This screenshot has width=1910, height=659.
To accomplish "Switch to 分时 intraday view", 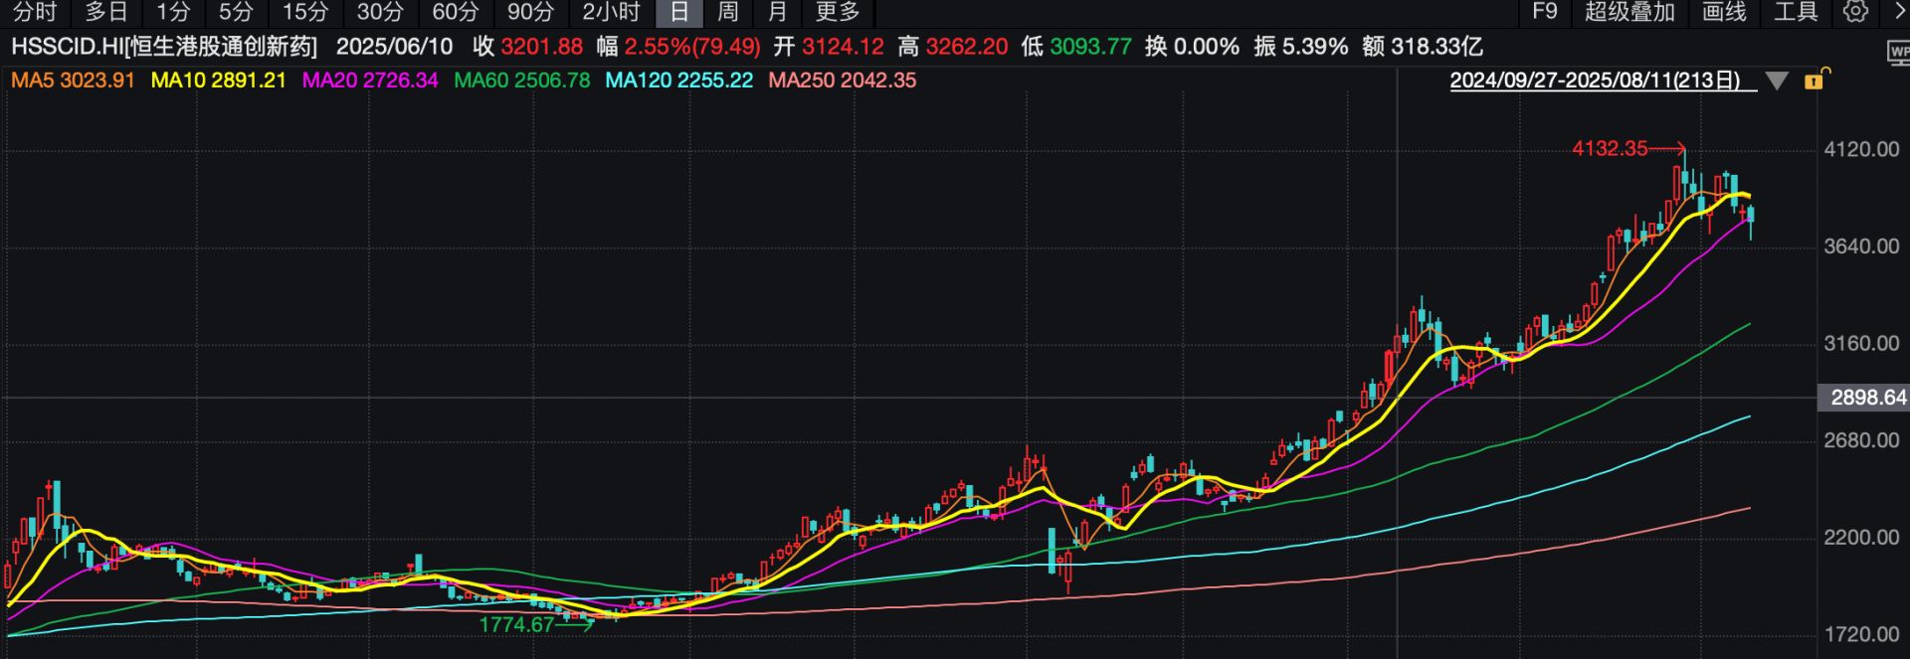I will click(x=35, y=12).
